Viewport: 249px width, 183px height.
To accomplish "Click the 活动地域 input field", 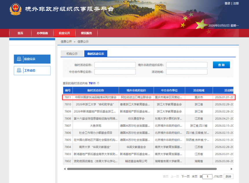I will click(186, 72).
